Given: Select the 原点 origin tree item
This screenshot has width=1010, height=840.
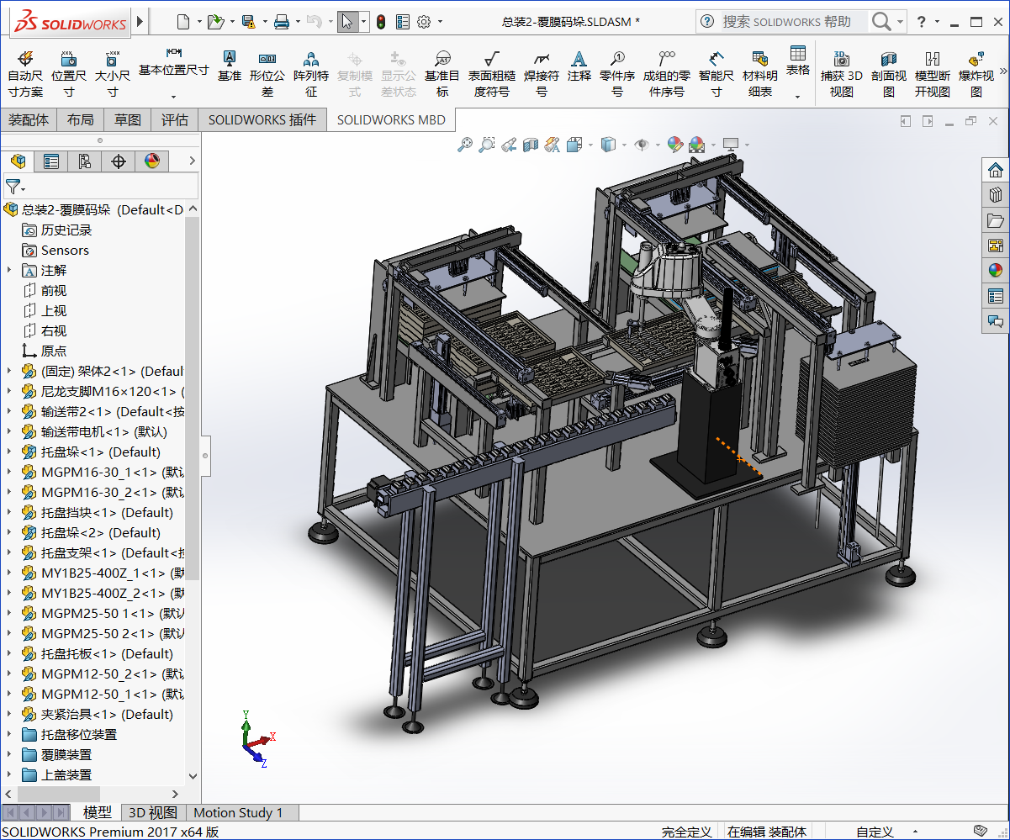Looking at the screenshot, I should click(54, 351).
